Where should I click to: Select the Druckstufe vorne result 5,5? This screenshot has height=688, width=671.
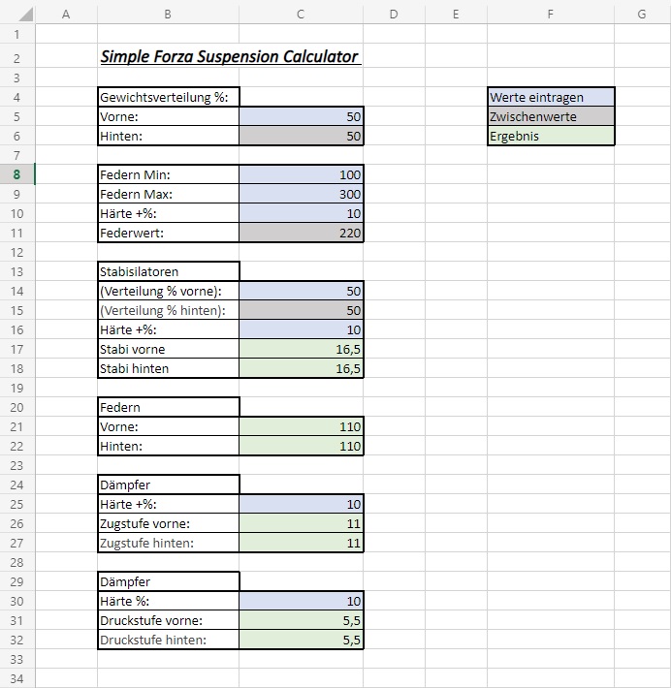pyautogui.click(x=302, y=620)
